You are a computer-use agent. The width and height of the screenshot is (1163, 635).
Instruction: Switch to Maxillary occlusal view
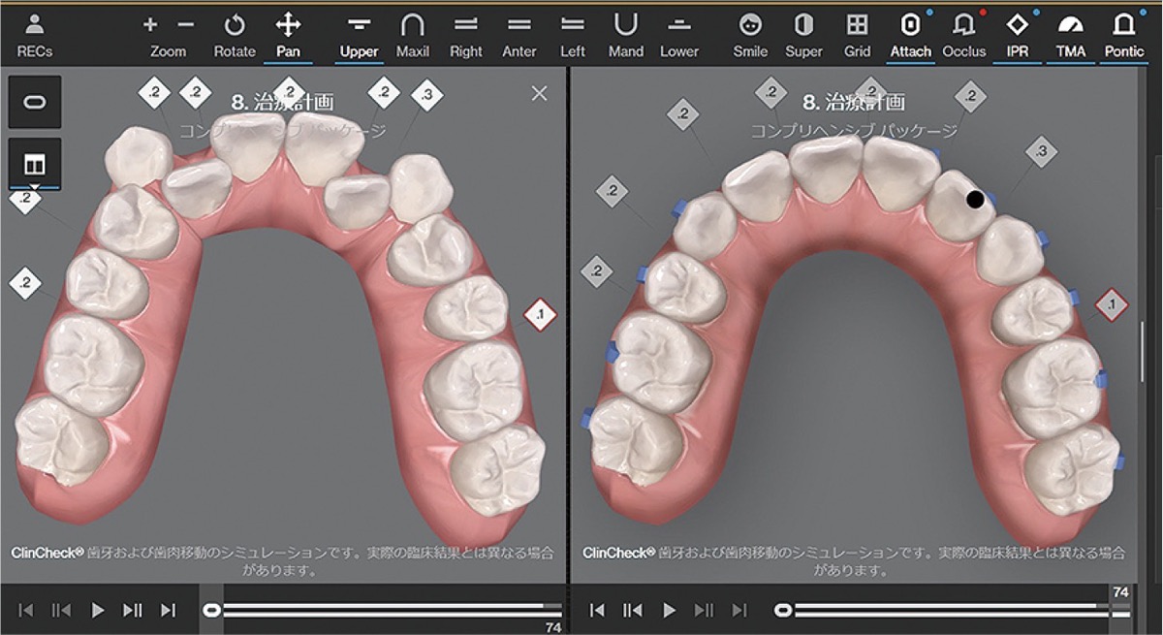tap(413, 34)
